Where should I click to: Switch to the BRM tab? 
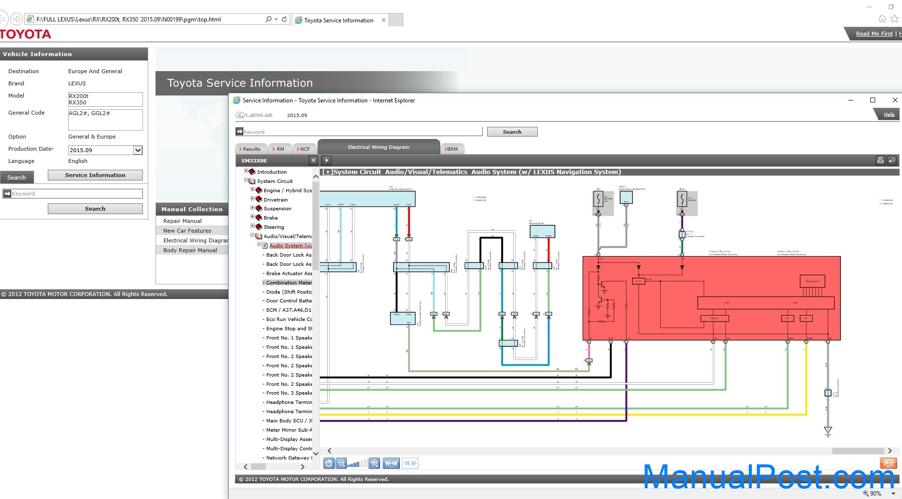tap(452, 149)
